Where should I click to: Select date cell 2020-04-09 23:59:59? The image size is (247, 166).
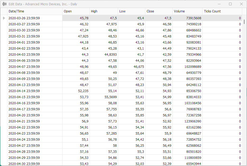point(35,79)
